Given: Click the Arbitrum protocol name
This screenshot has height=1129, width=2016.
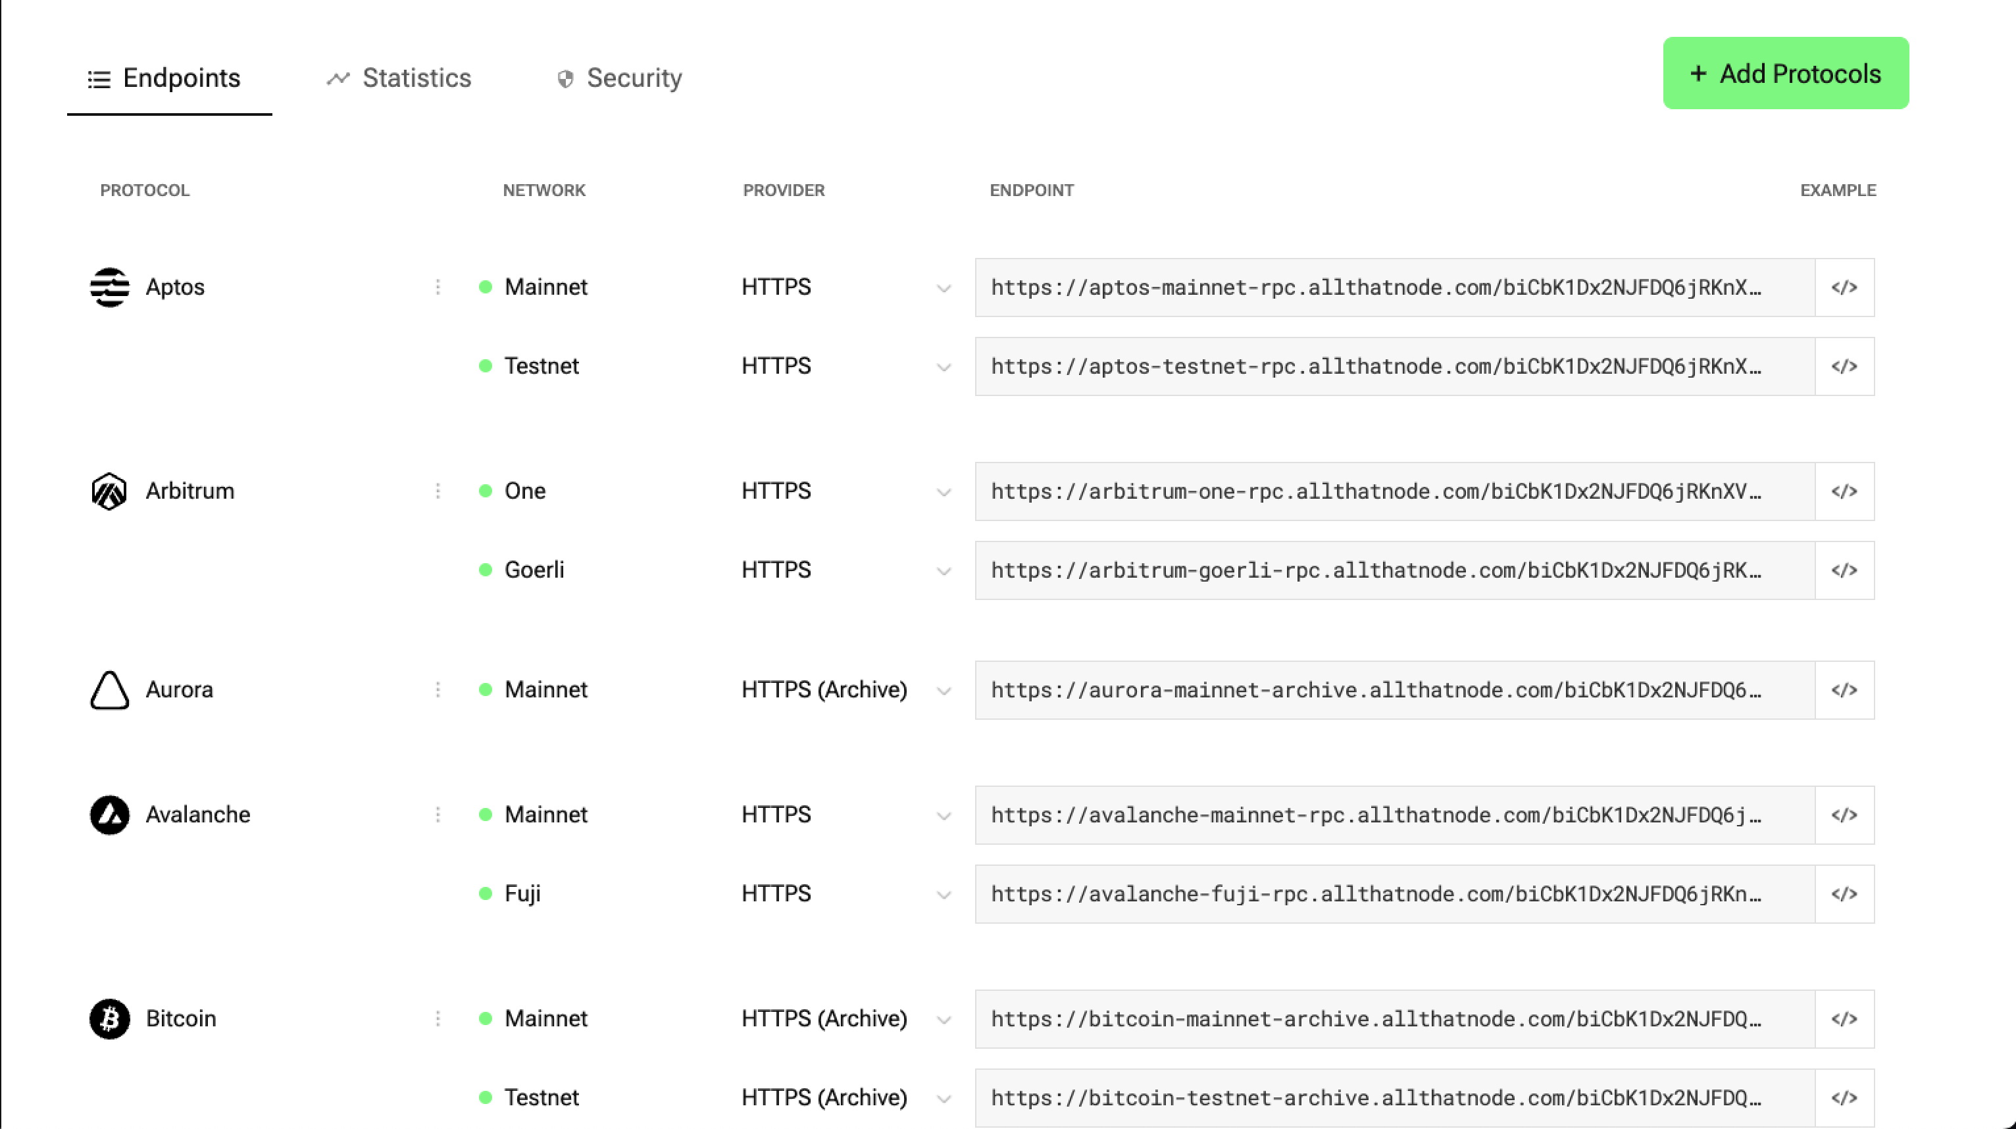Looking at the screenshot, I should pos(190,491).
